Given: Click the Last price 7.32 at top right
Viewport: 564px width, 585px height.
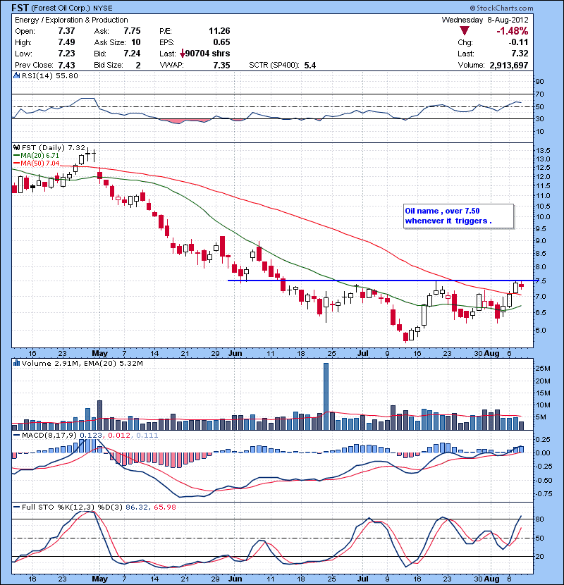Looking at the screenshot, I should [x=520, y=54].
